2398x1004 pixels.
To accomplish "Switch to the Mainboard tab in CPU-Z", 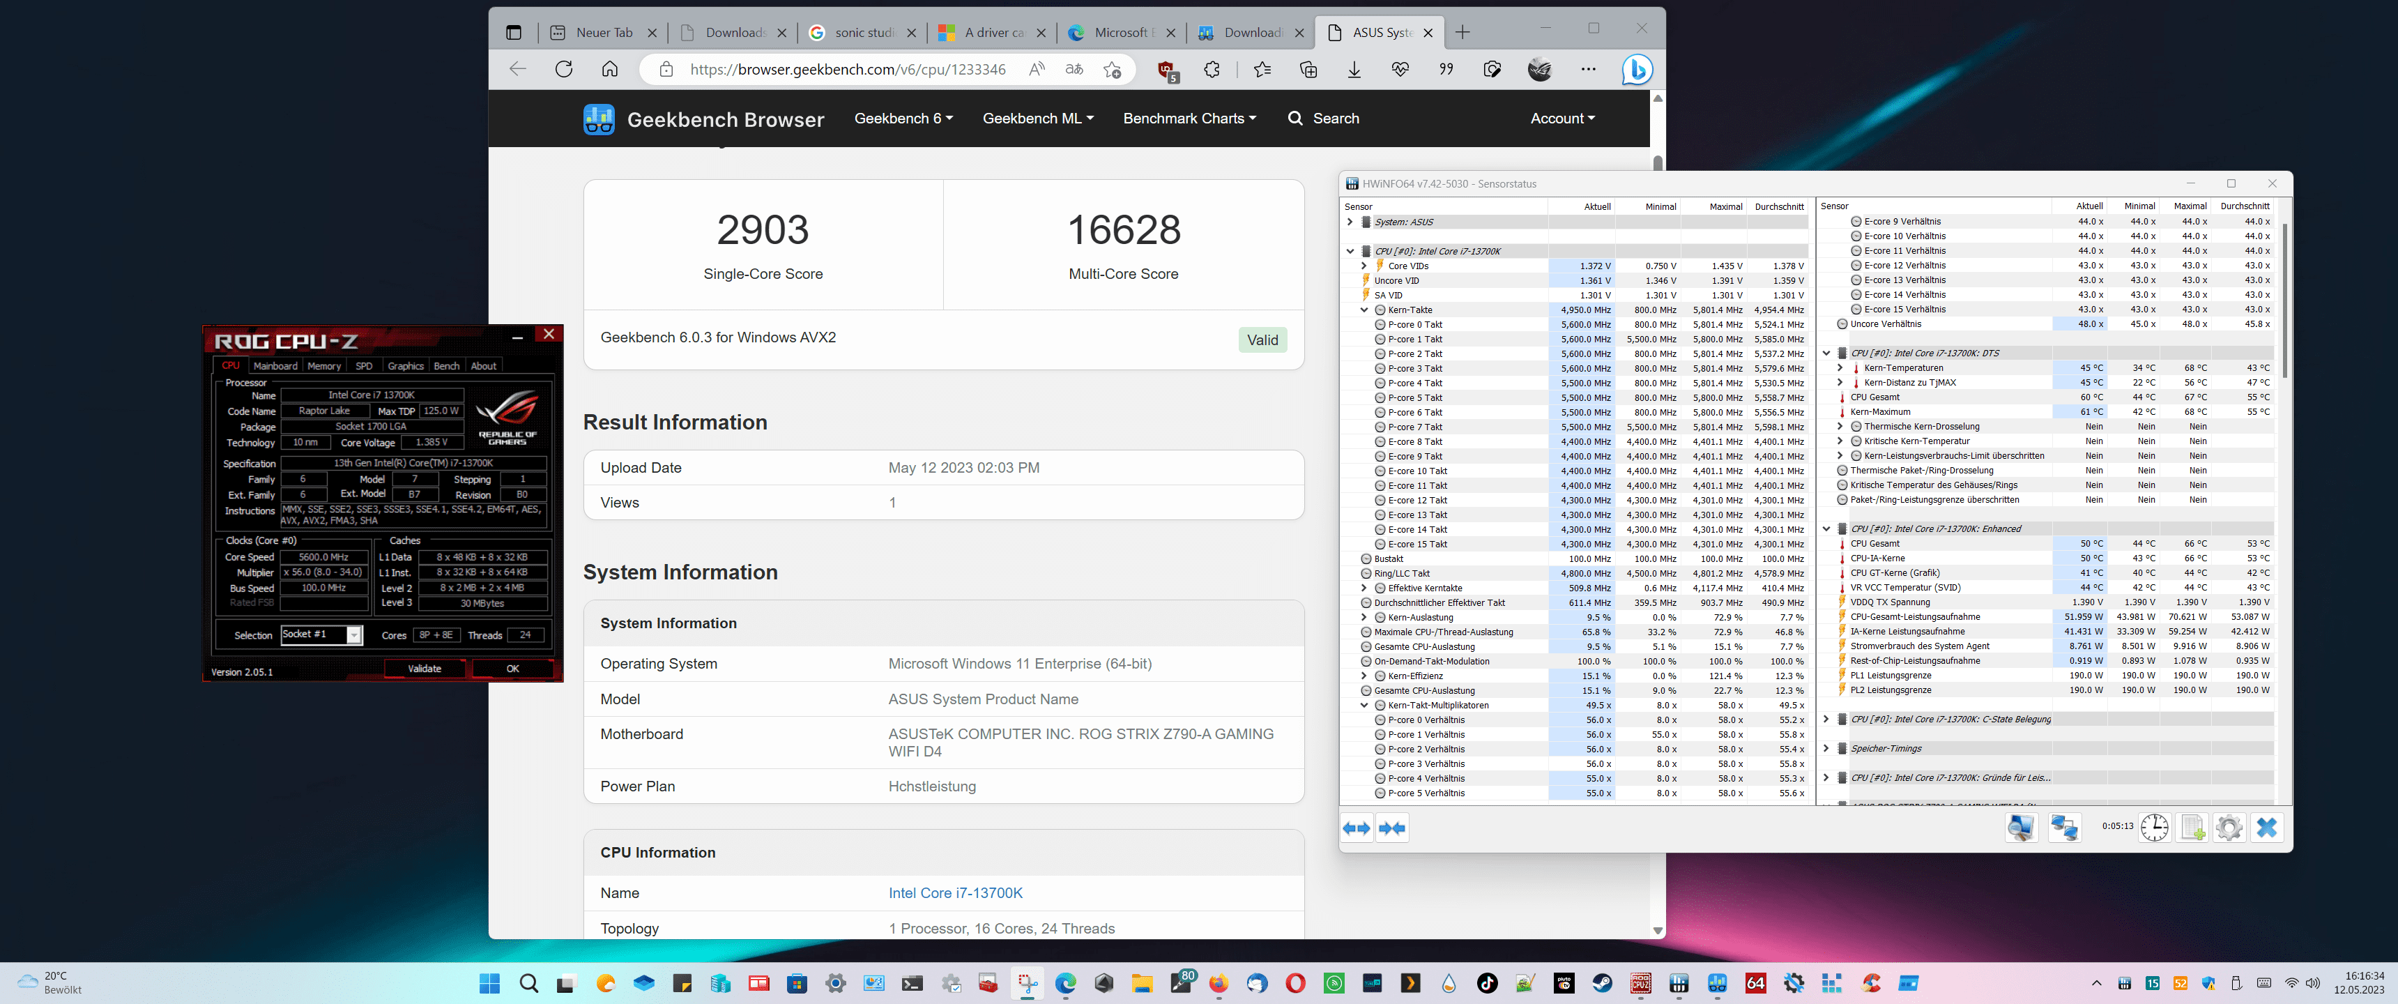I will coord(275,366).
